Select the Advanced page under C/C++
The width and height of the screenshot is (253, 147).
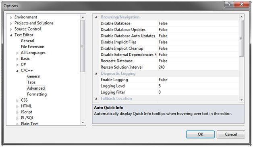click(x=36, y=88)
